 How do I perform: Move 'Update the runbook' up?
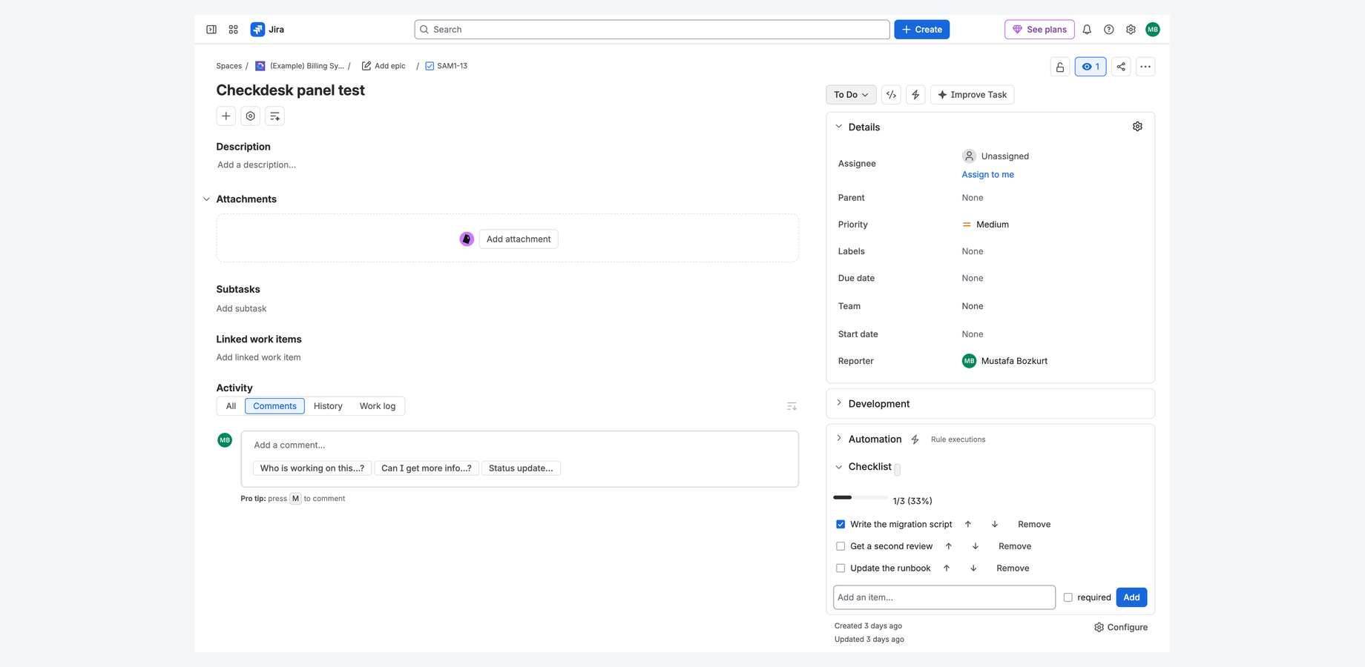947,568
